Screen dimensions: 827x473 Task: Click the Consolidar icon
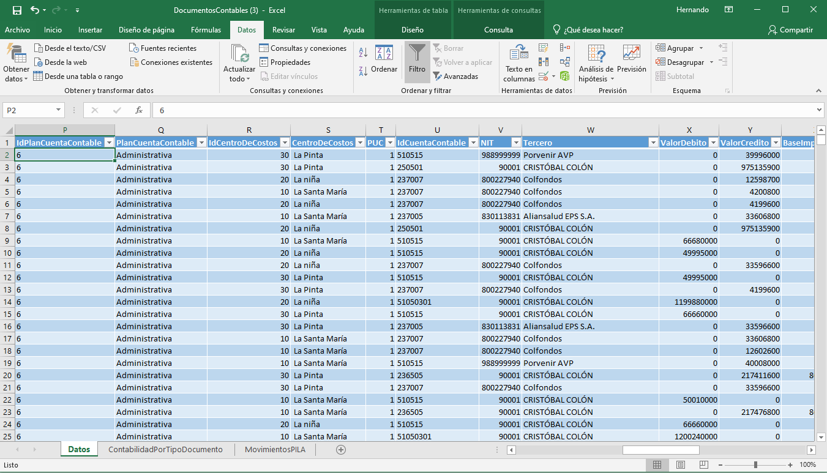click(565, 48)
